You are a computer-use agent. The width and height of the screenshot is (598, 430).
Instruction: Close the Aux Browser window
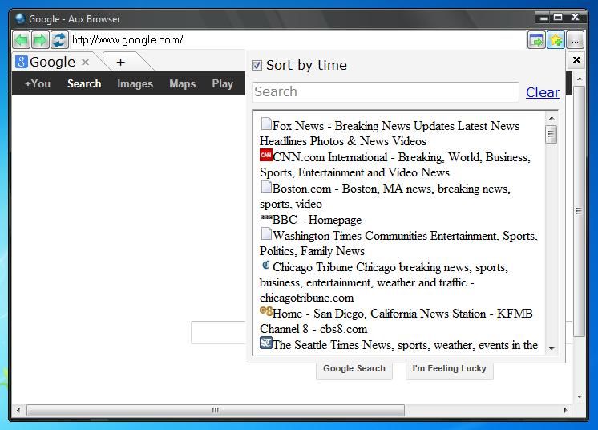[x=576, y=17]
